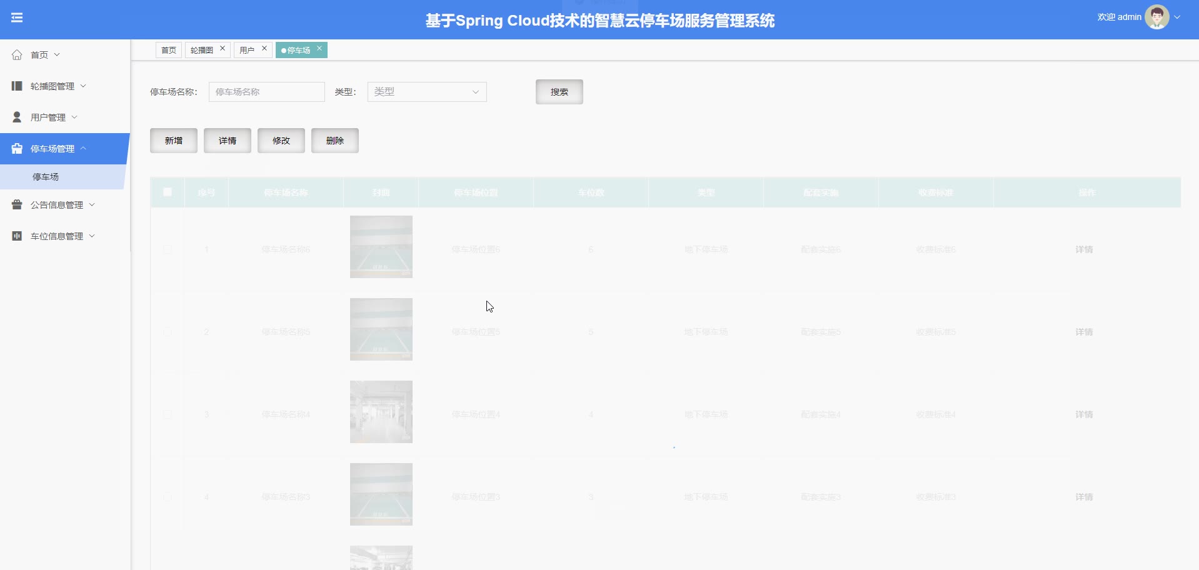Click the cell 配套实施4
1199x570 pixels.
click(x=821, y=414)
